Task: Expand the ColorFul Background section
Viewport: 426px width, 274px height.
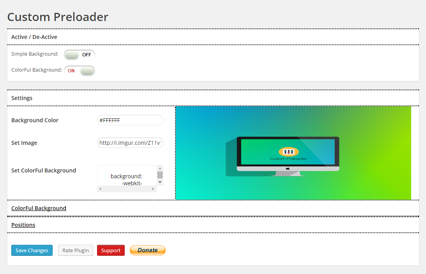Action: [39, 208]
